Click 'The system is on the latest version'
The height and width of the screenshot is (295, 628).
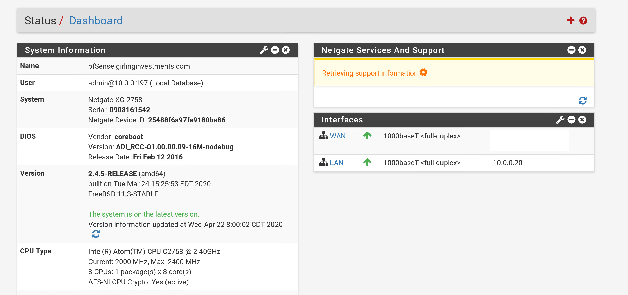tap(144, 214)
